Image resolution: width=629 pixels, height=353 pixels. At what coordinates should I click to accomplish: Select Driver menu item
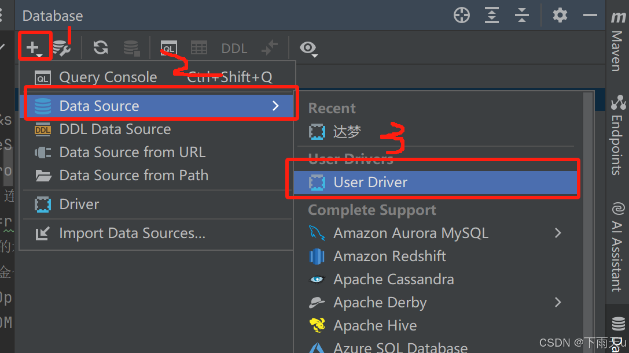coord(157,204)
